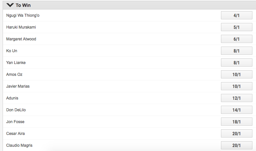Choose Cesar Aira's 20/1 odds button
The height and width of the screenshot is (151, 256).
point(236,134)
